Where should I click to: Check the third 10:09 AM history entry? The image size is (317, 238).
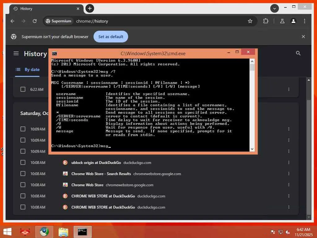(23, 151)
